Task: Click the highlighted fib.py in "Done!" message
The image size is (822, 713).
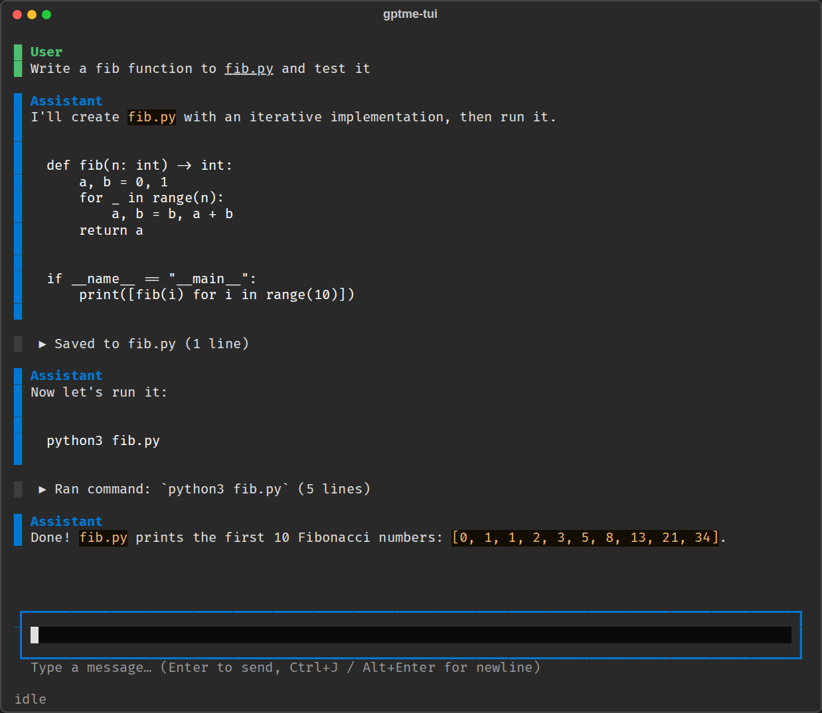Action: tap(104, 538)
